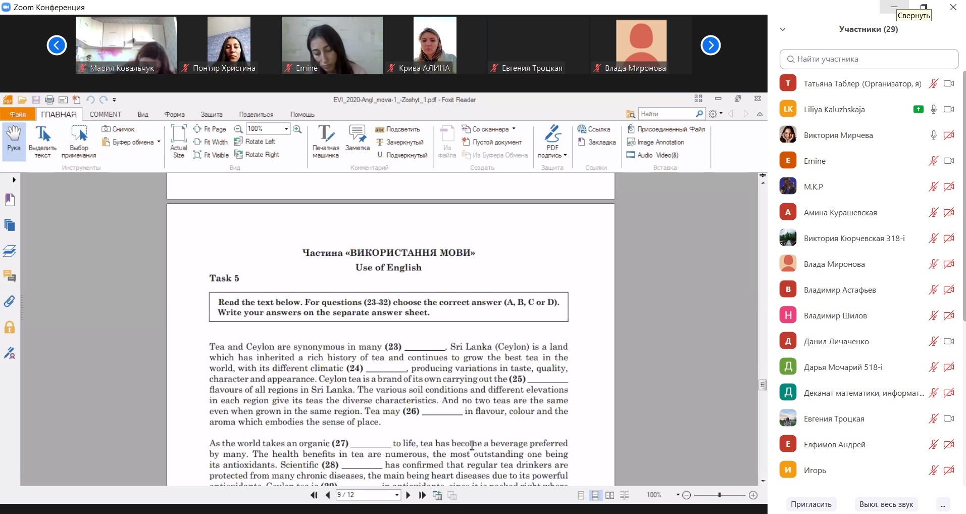The width and height of the screenshot is (966, 514).
Task: Open the attachments paperclip side panel
Action: click(10, 302)
